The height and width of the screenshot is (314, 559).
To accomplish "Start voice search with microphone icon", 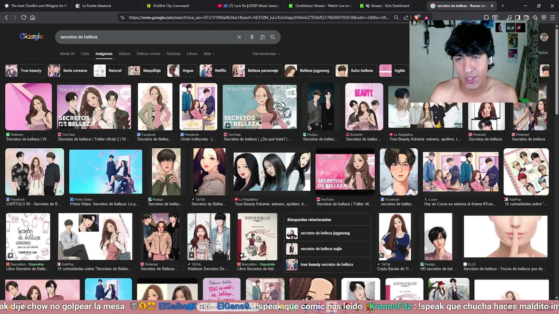I will coord(252,37).
